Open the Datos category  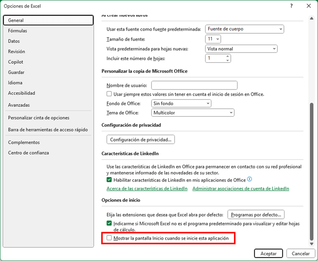point(48,41)
